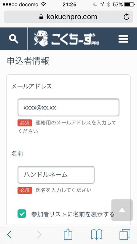Tap the search magnifier icon in header
Image resolution: width=137 pixels, height=244 pixels.
[14, 39]
